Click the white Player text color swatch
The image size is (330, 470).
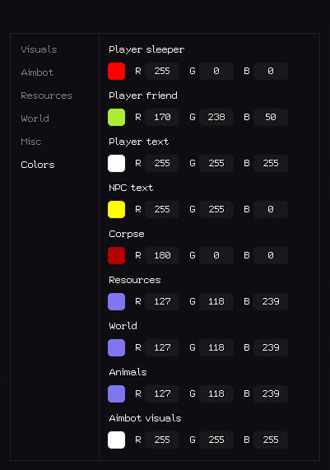(x=116, y=163)
